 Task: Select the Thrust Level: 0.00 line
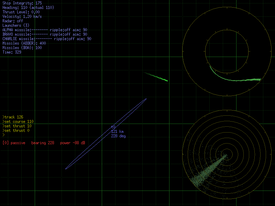(21, 12)
